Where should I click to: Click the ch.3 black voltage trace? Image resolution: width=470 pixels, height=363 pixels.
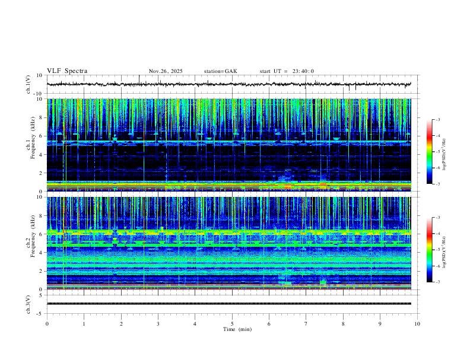[229, 304]
